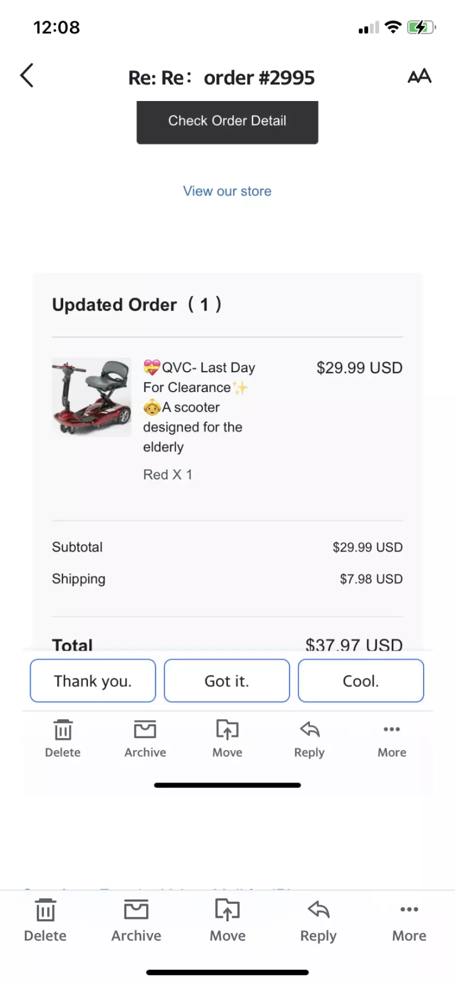Screen dimensions: 455x984
Task: Choose the "Got it." quick reply
Action: pos(227,680)
